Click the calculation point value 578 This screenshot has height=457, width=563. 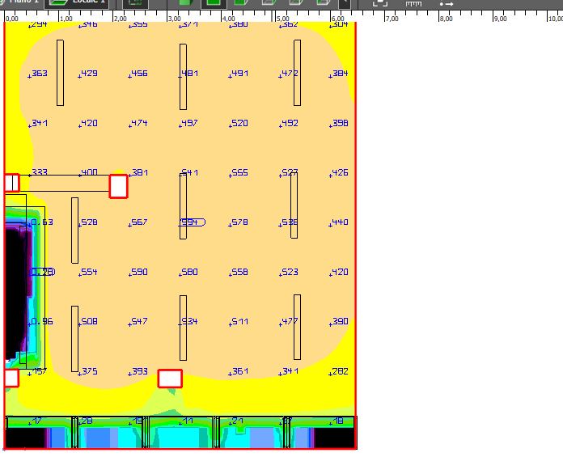point(239,222)
